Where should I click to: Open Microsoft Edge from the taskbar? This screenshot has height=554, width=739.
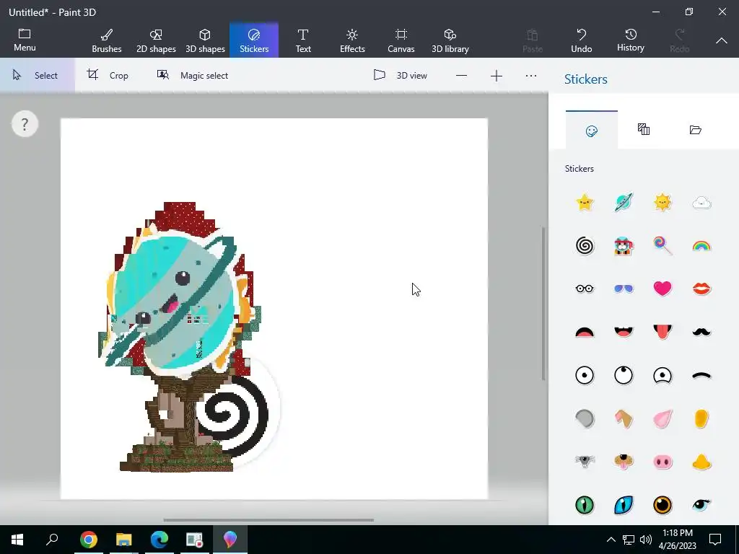click(159, 540)
